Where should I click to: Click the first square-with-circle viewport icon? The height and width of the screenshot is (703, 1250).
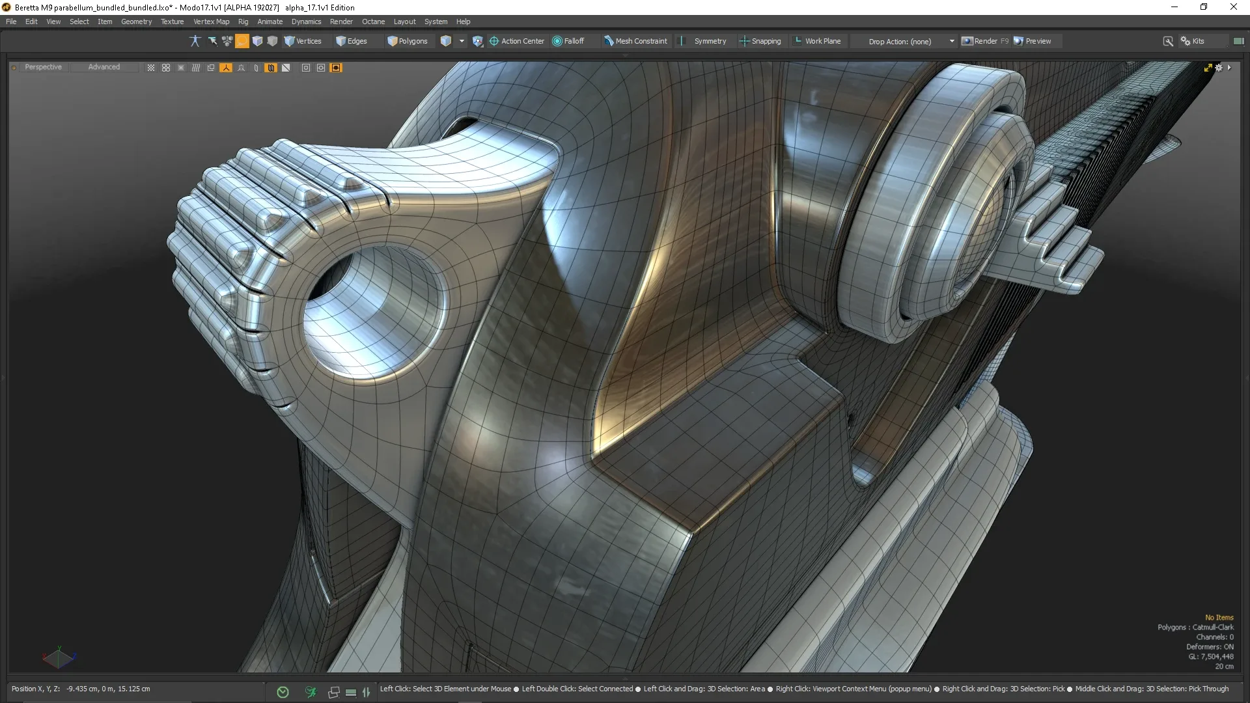[306, 68]
